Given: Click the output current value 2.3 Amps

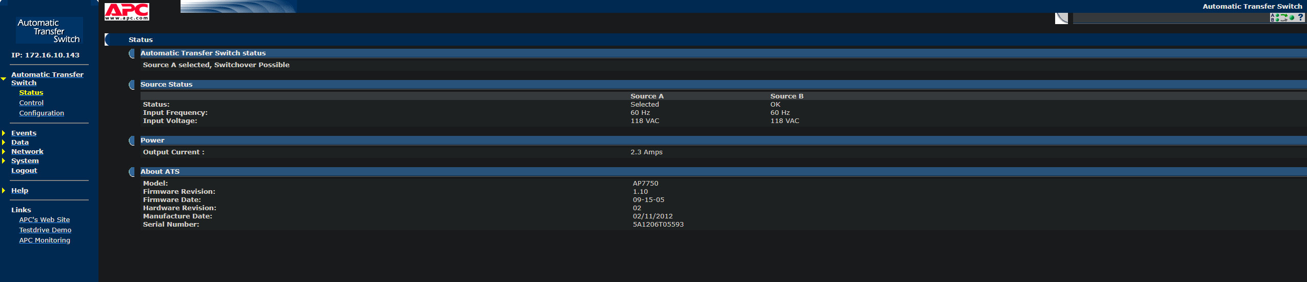Looking at the screenshot, I should pos(646,152).
